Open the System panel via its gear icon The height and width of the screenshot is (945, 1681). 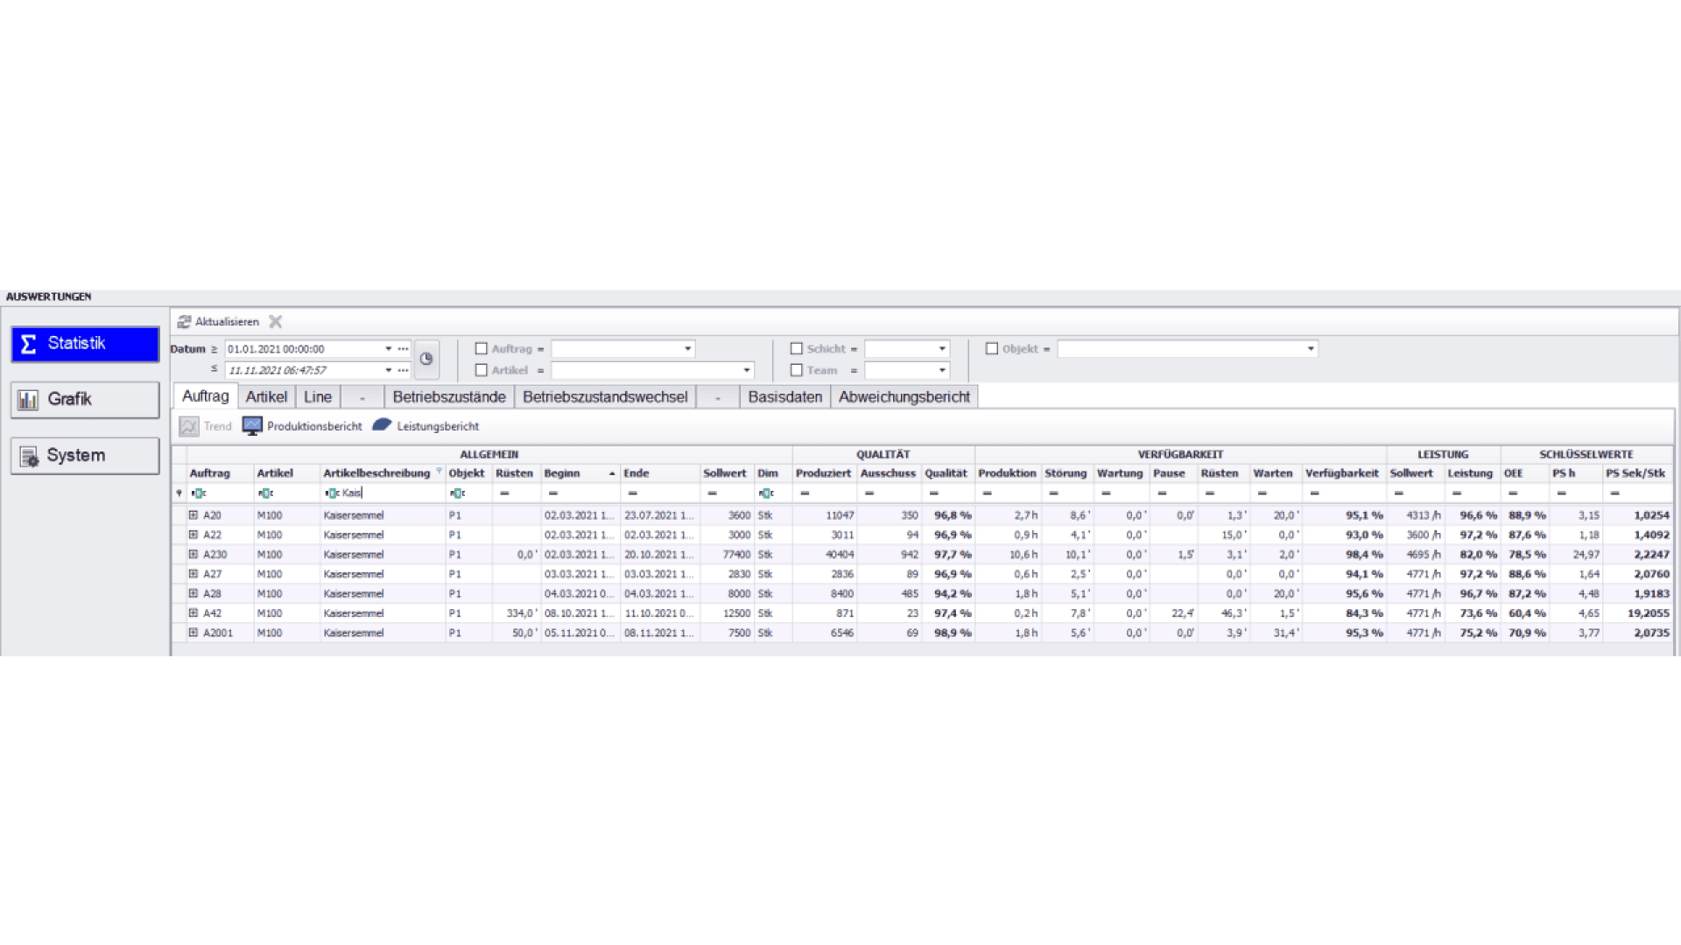(x=28, y=455)
